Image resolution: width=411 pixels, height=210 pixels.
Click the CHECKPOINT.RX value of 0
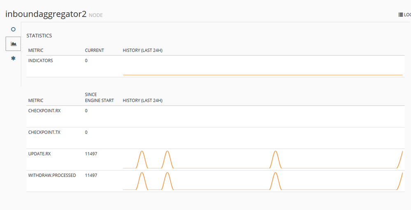click(86, 111)
